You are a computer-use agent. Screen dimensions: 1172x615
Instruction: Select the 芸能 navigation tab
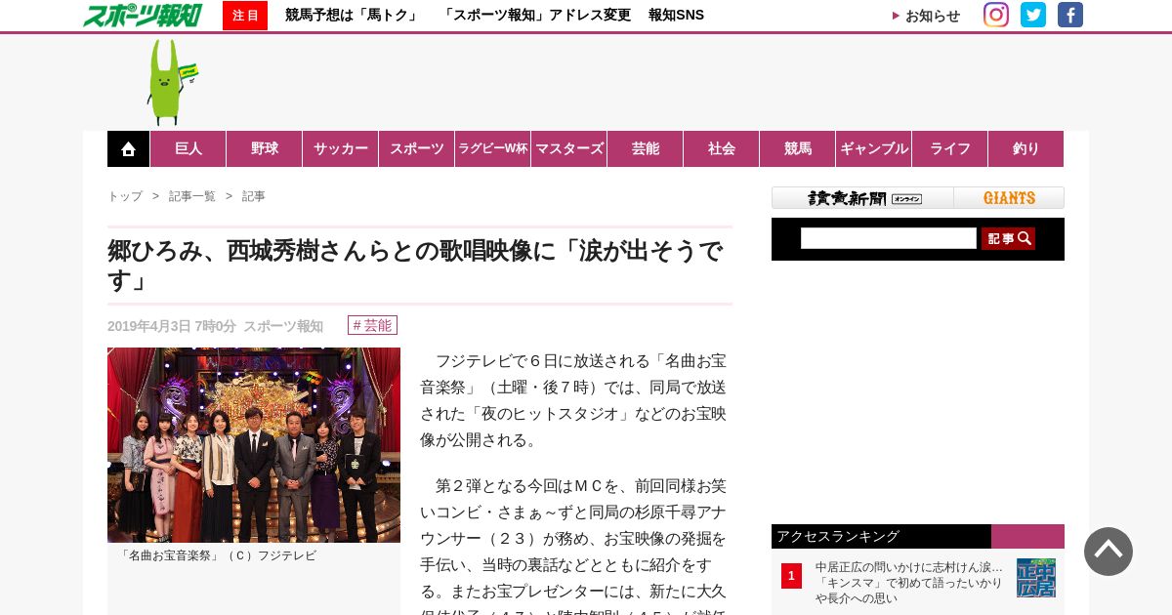coord(646,148)
